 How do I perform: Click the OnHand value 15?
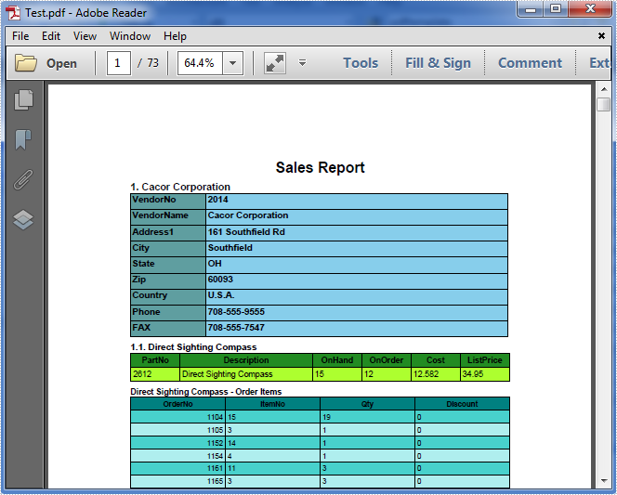[x=320, y=374]
